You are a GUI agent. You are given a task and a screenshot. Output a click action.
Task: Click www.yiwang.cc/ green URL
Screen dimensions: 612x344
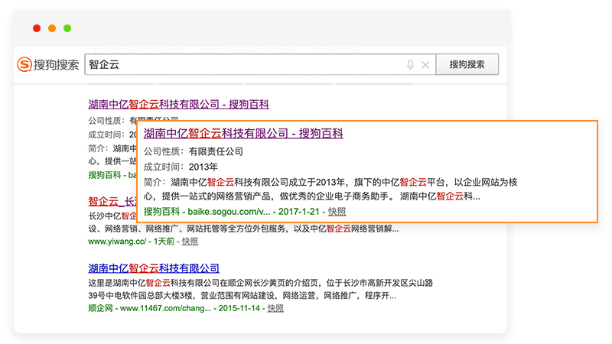[117, 242]
